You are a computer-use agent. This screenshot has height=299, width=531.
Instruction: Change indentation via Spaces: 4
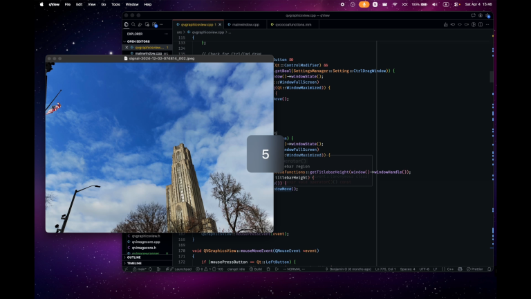[x=407, y=269]
